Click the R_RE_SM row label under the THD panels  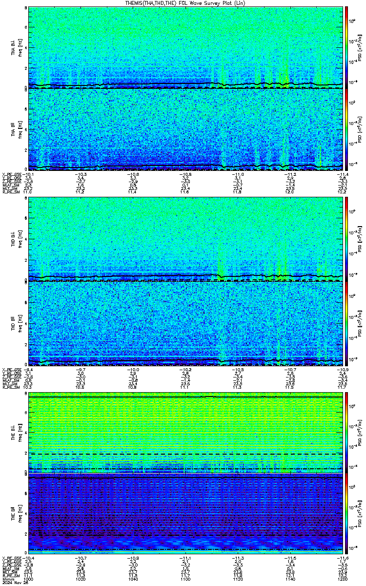click(x=10, y=386)
